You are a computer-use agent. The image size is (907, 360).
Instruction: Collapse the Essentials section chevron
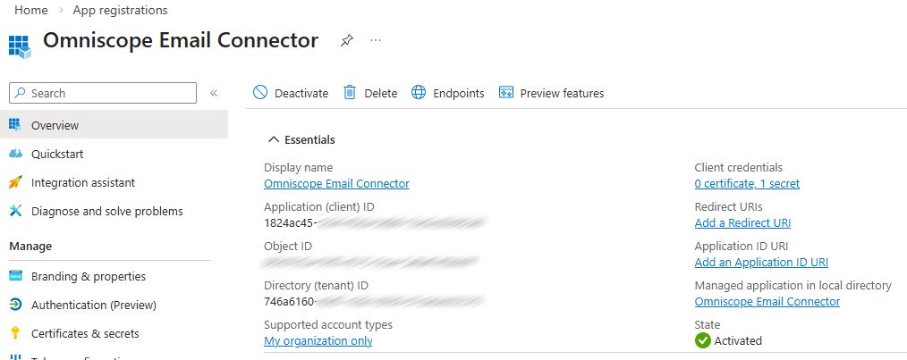pos(274,140)
